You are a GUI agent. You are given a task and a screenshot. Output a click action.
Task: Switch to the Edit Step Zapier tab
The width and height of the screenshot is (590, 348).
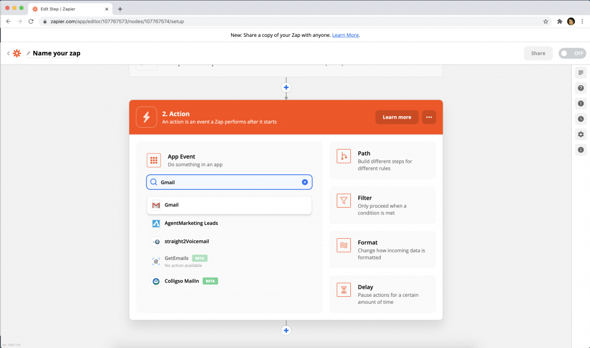[x=70, y=9]
